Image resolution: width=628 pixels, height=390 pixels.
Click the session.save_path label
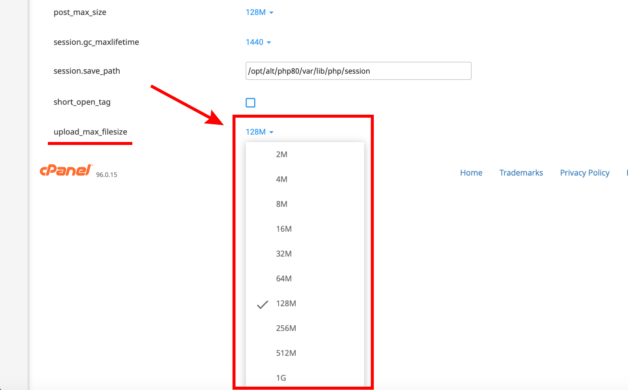click(87, 71)
